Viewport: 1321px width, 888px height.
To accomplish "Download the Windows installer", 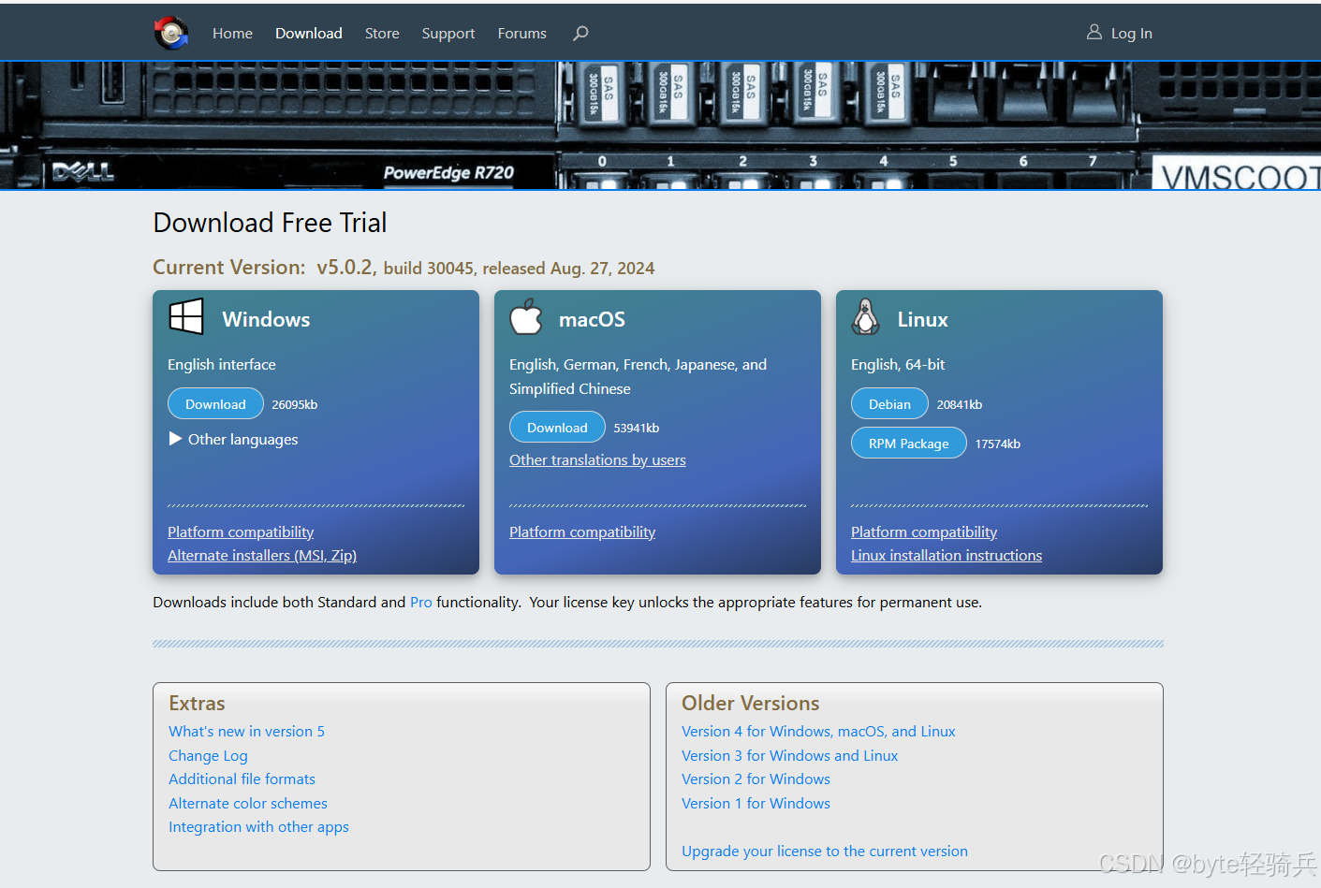I will coord(215,404).
